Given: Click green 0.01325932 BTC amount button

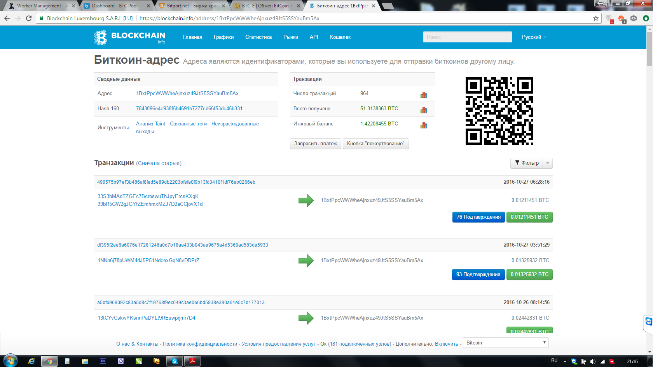Looking at the screenshot, I should click(529, 275).
